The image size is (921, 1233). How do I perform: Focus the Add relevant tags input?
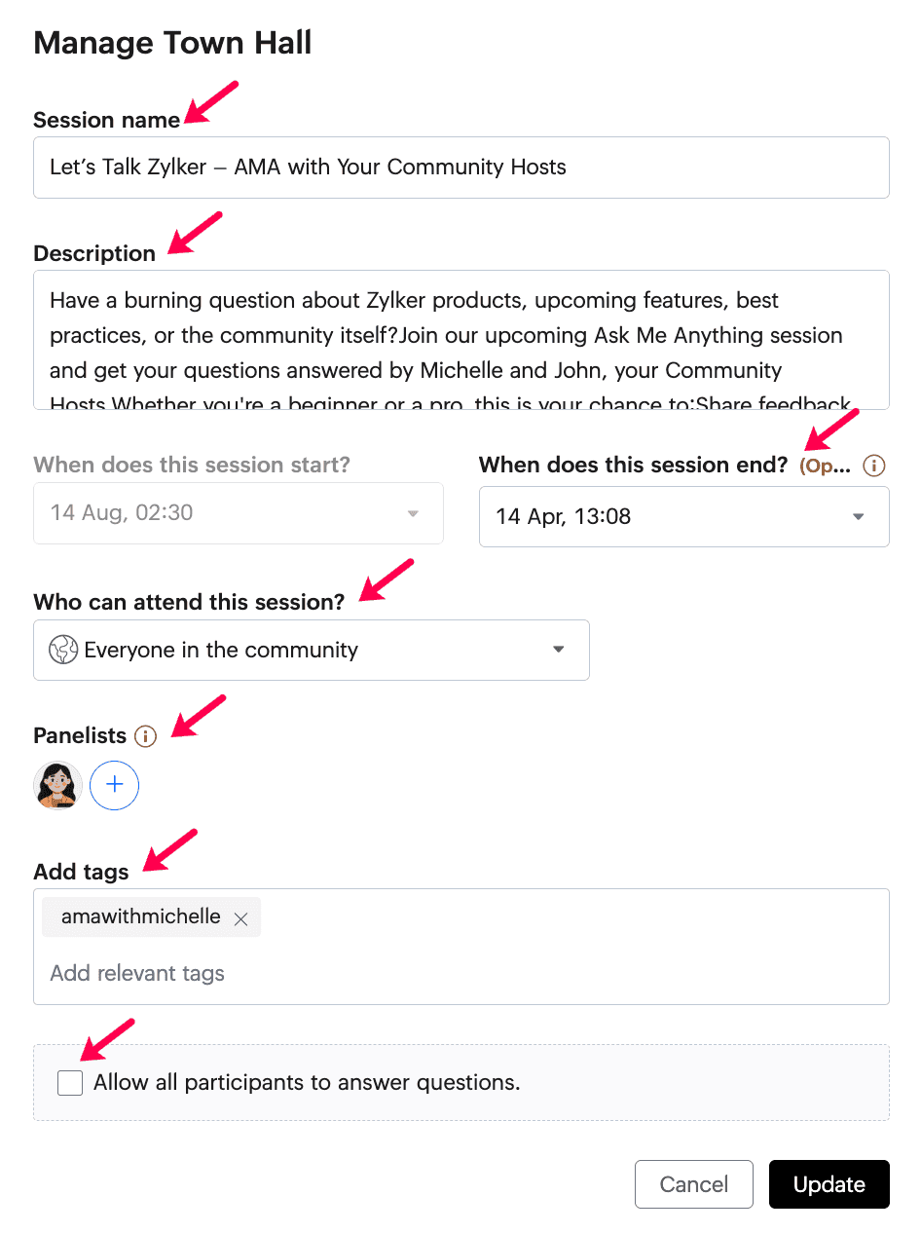pyautogui.click(x=461, y=973)
